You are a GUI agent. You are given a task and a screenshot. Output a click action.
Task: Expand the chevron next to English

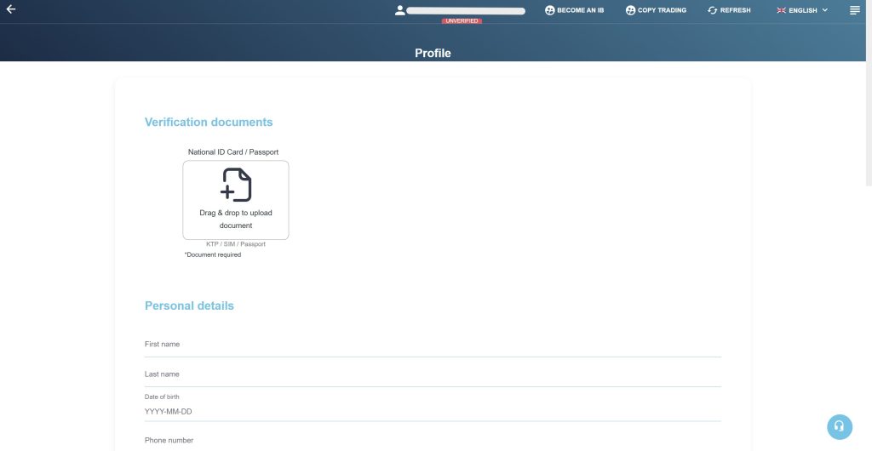824,10
